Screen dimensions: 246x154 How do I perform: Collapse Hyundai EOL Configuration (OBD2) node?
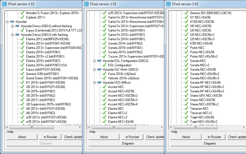94,61
